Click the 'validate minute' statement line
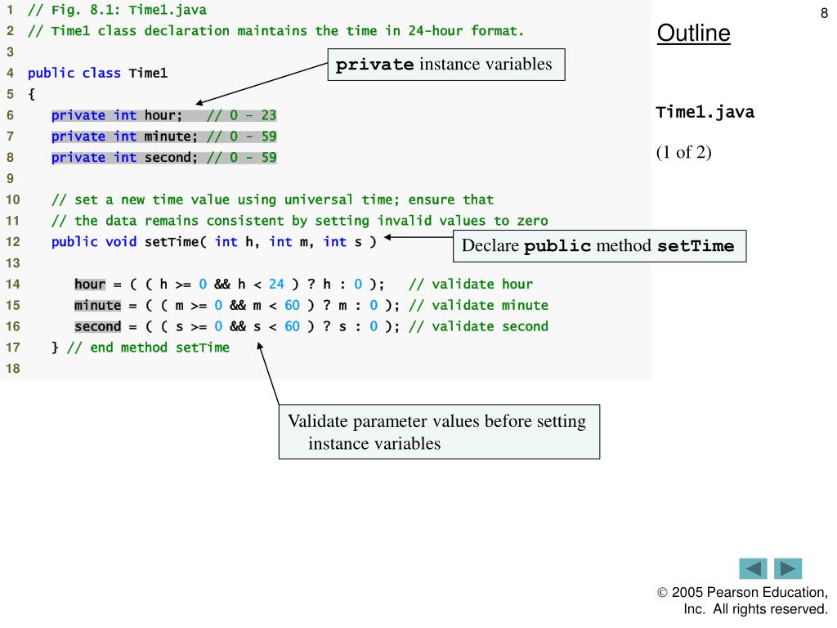This screenshot has width=837, height=628. click(311, 305)
